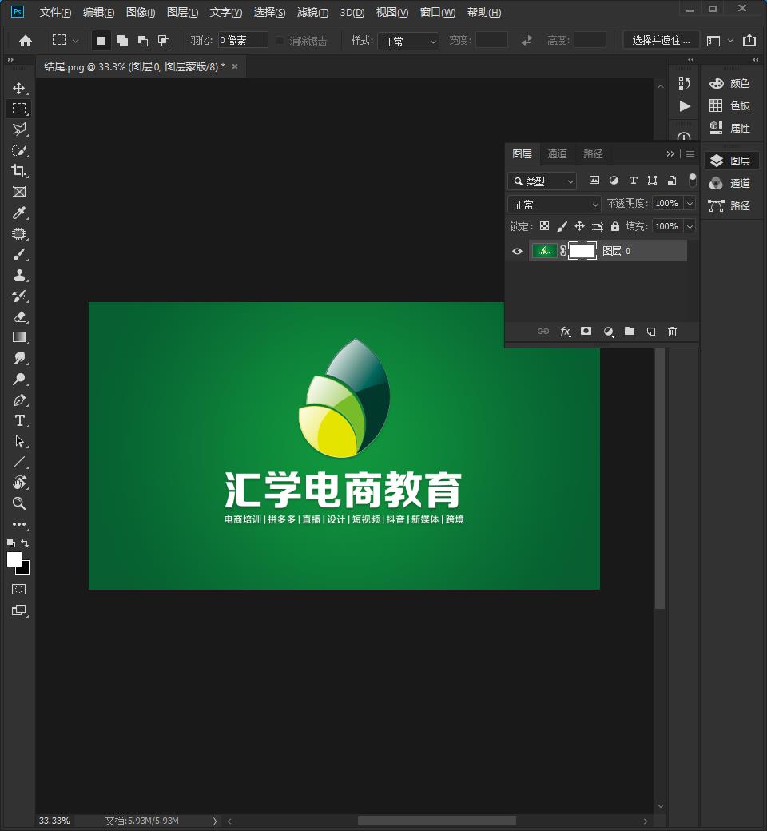Select the Quick Selection tool
Image resolution: width=767 pixels, height=831 pixels.
tap(19, 150)
